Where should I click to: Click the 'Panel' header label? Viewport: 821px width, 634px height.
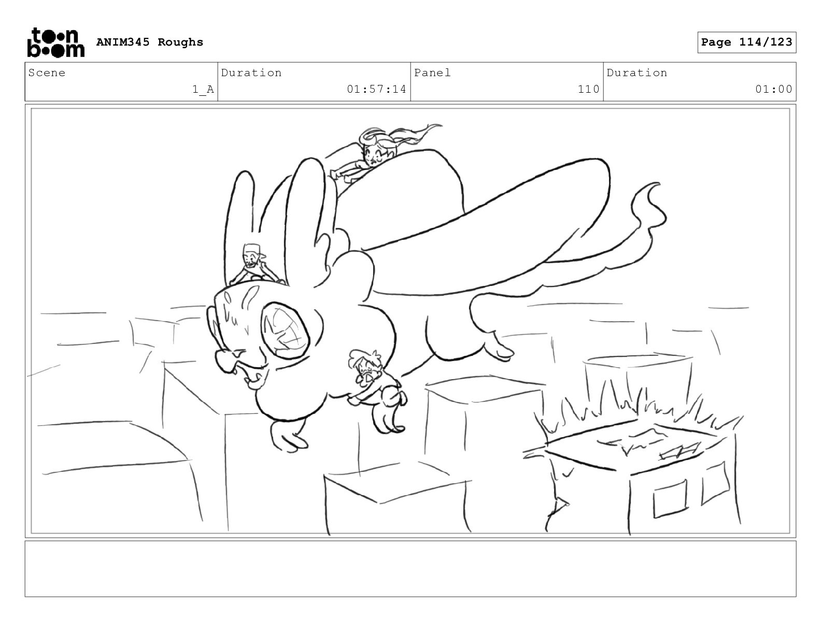pyautogui.click(x=432, y=73)
